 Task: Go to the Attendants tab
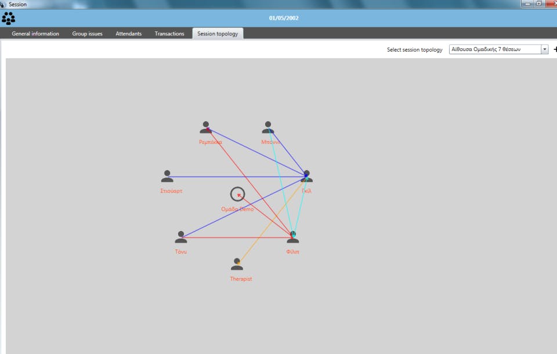pos(129,34)
